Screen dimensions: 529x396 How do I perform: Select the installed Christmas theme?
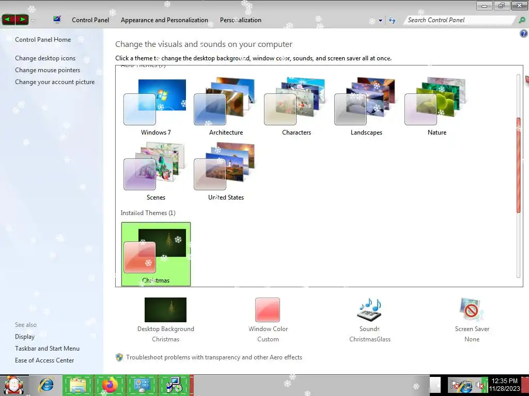click(x=156, y=254)
